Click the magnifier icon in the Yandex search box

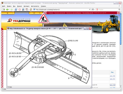coord(119,9)
